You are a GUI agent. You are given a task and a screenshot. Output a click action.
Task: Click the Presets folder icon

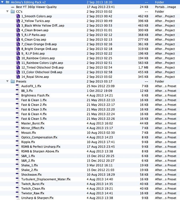click(x=13, y=81)
